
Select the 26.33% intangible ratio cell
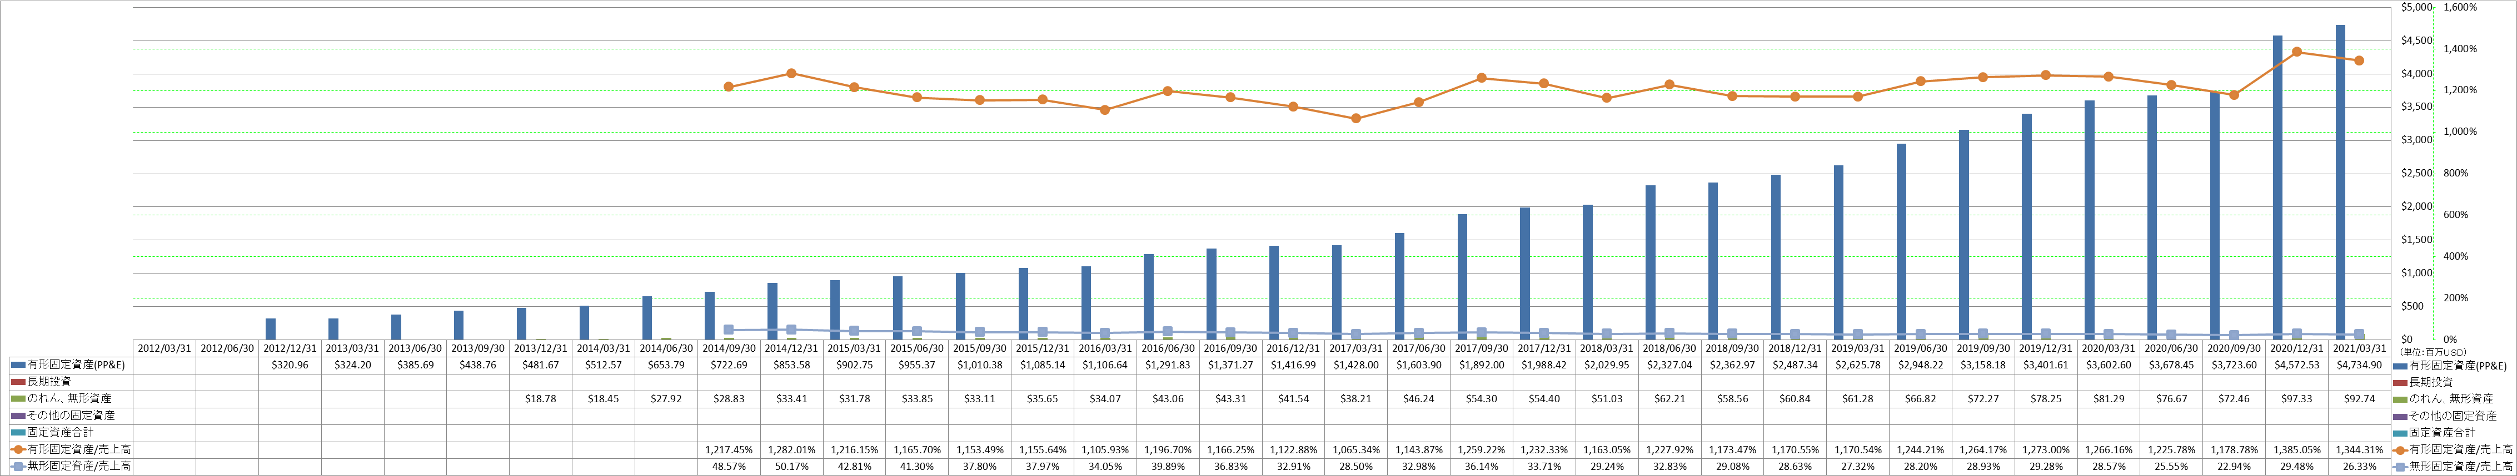pyautogui.click(x=2360, y=466)
